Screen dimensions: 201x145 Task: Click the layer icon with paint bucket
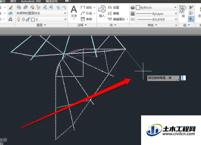point(32,7)
